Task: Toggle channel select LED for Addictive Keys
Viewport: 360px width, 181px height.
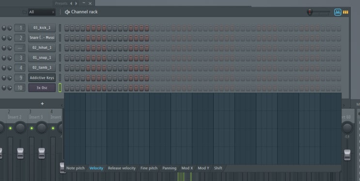Action: tap(60, 78)
